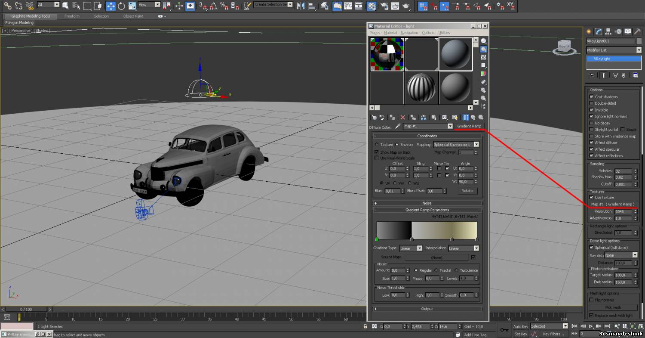This screenshot has width=645, height=338.
Task: Open the Gradient Type dropdown
Action: pyautogui.click(x=411, y=248)
